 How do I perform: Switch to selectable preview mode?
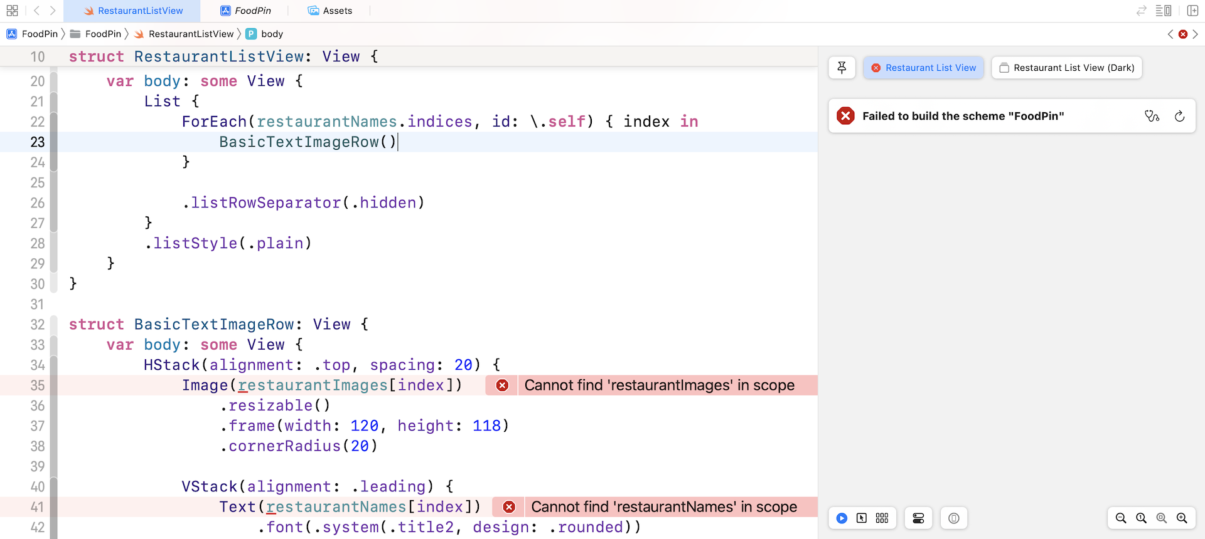tap(862, 518)
